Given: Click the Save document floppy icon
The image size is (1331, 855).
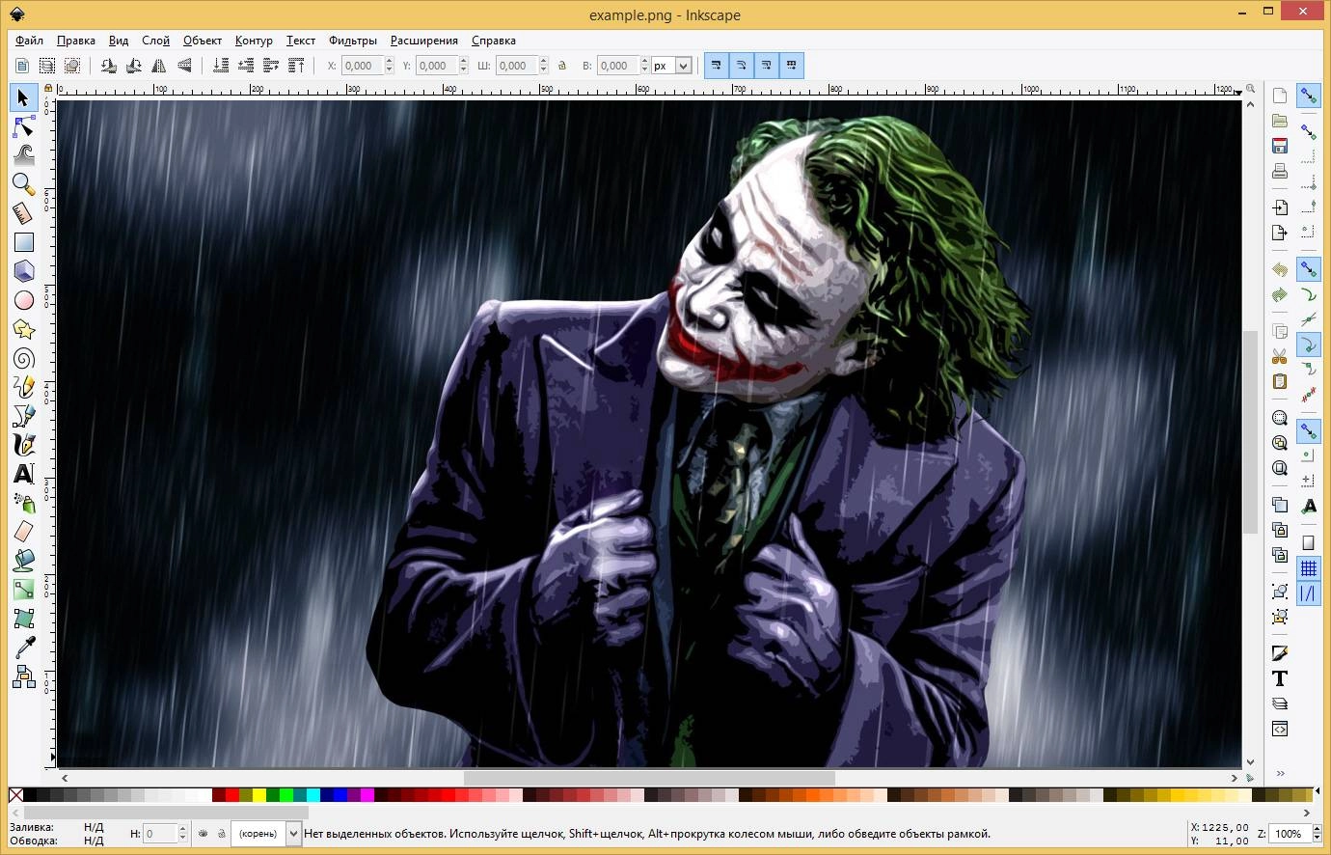Looking at the screenshot, I should [x=1280, y=146].
